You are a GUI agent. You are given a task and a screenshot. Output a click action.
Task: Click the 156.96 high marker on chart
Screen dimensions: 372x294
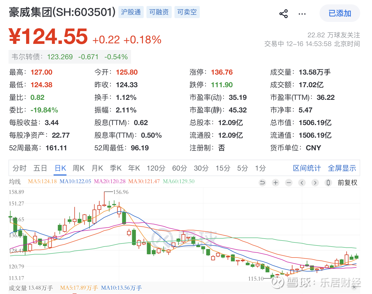click(x=121, y=192)
